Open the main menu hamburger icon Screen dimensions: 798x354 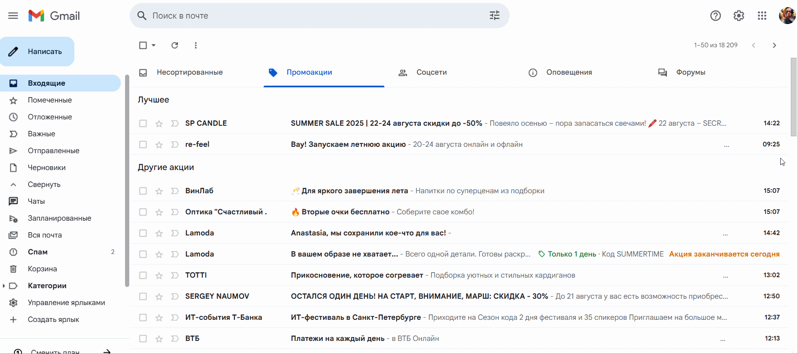coord(13,16)
